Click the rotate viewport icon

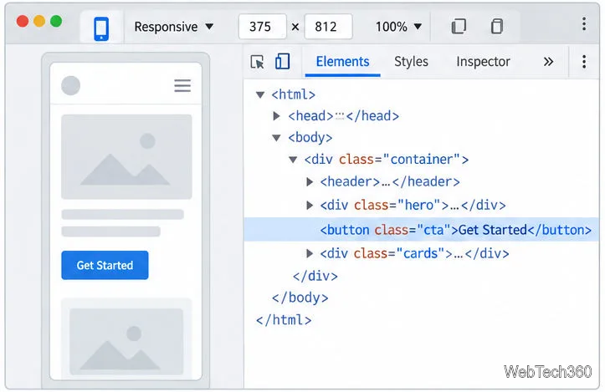tap(459, 26)
